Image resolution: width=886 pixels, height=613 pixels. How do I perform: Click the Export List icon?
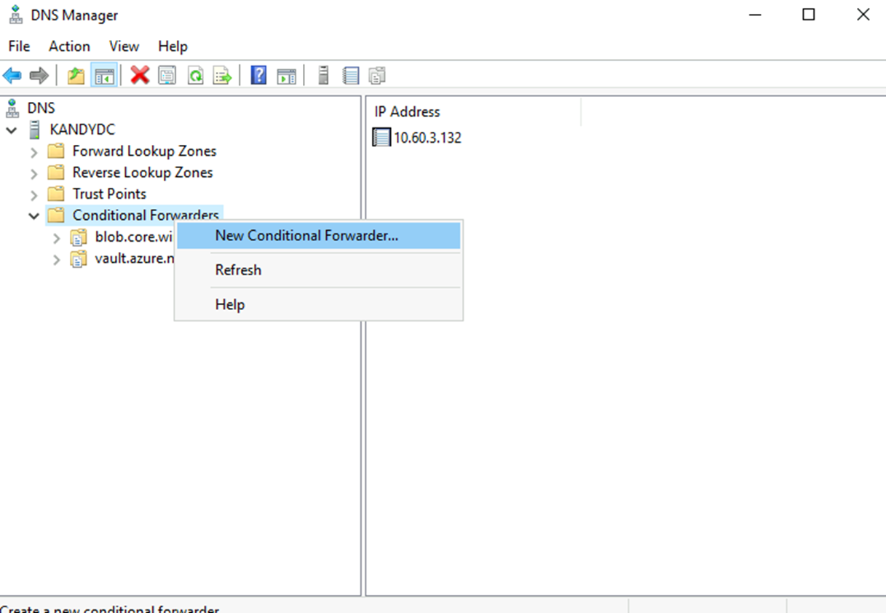[x=223, y=74]
